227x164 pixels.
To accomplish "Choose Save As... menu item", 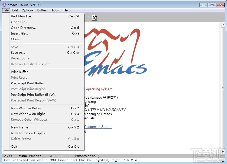I will [47, 53].
